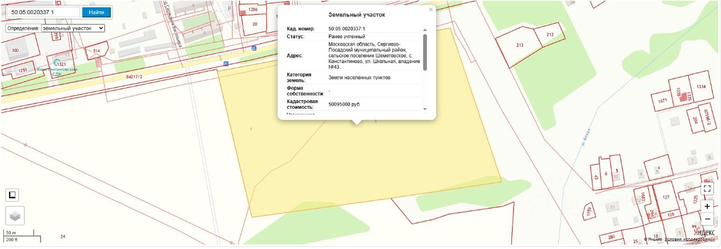Viewport: 721px width, 249px height.
Task: Click the Найти search button
Action: [96, 12]
